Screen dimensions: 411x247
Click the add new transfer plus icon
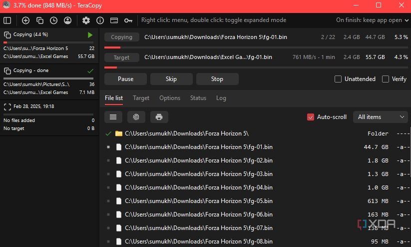coord(25,20)
